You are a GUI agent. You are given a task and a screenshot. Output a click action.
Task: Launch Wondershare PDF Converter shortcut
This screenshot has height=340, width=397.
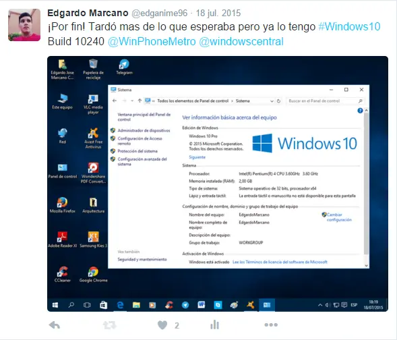(93, 173)
